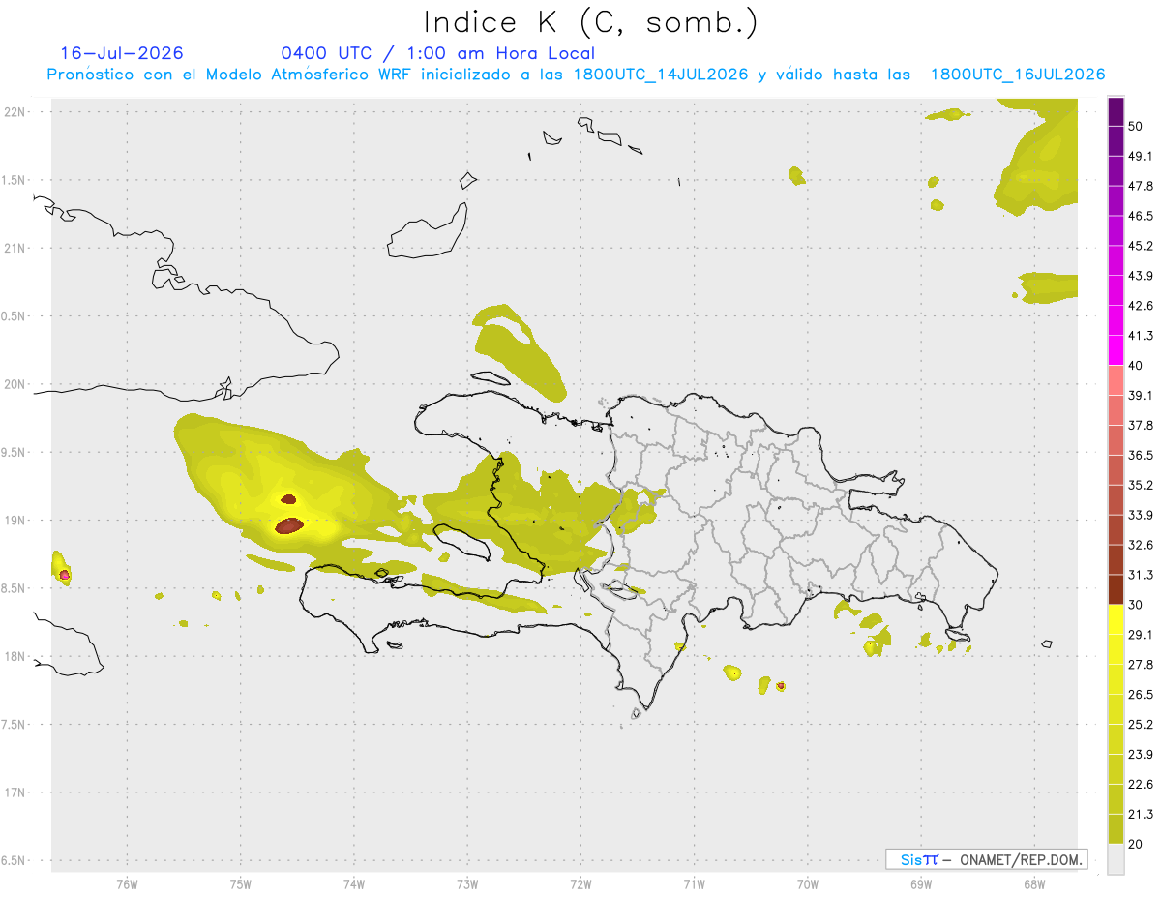The width and height of the screenshot is (1161, 897).
Task: Click the "21N" latitude label
Action: (15, 249)
